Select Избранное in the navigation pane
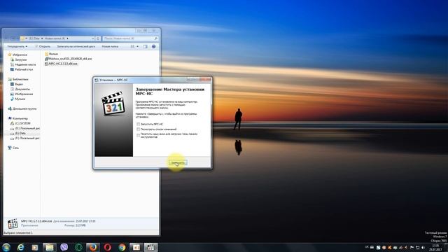 click(17, 55)
